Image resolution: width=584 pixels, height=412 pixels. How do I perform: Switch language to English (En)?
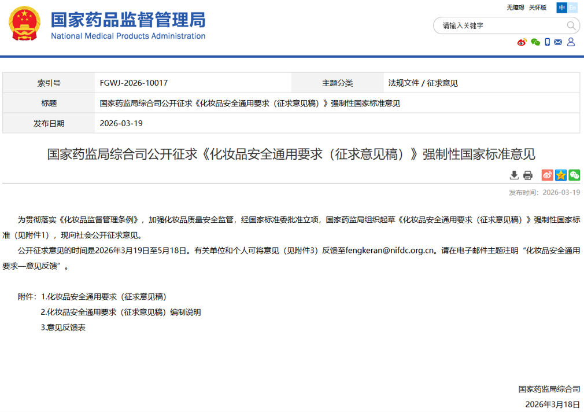pos(572,8)
